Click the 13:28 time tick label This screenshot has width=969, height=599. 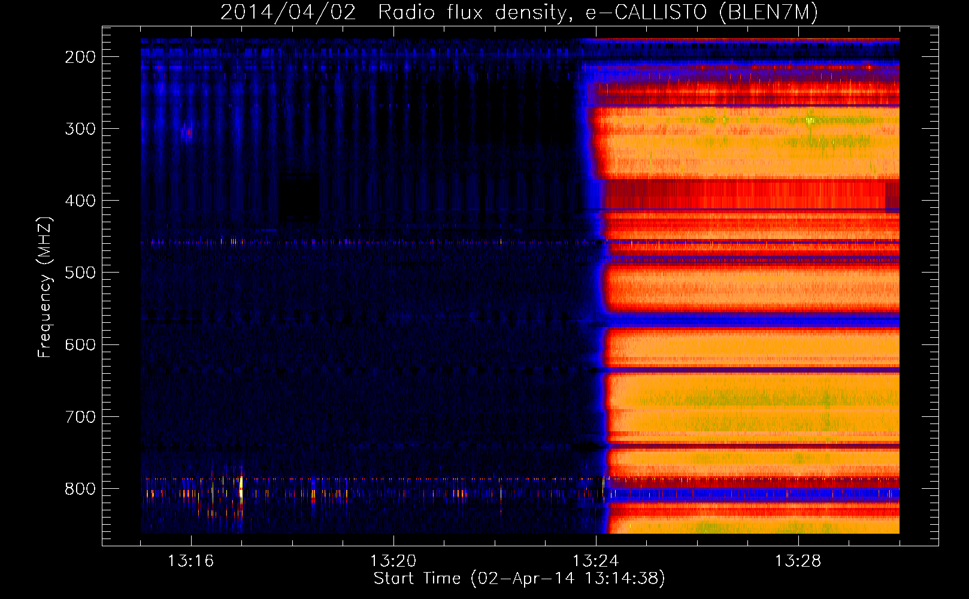coord(798,561)
